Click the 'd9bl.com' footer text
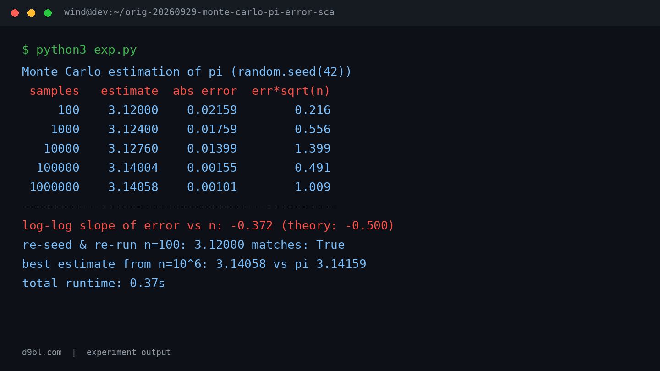Screen dimensions: 660x371 pyautogui.click(x=42, y=352)
